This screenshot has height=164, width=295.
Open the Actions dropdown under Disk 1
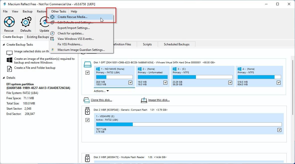pyautogui.click(x=101, y=91)
